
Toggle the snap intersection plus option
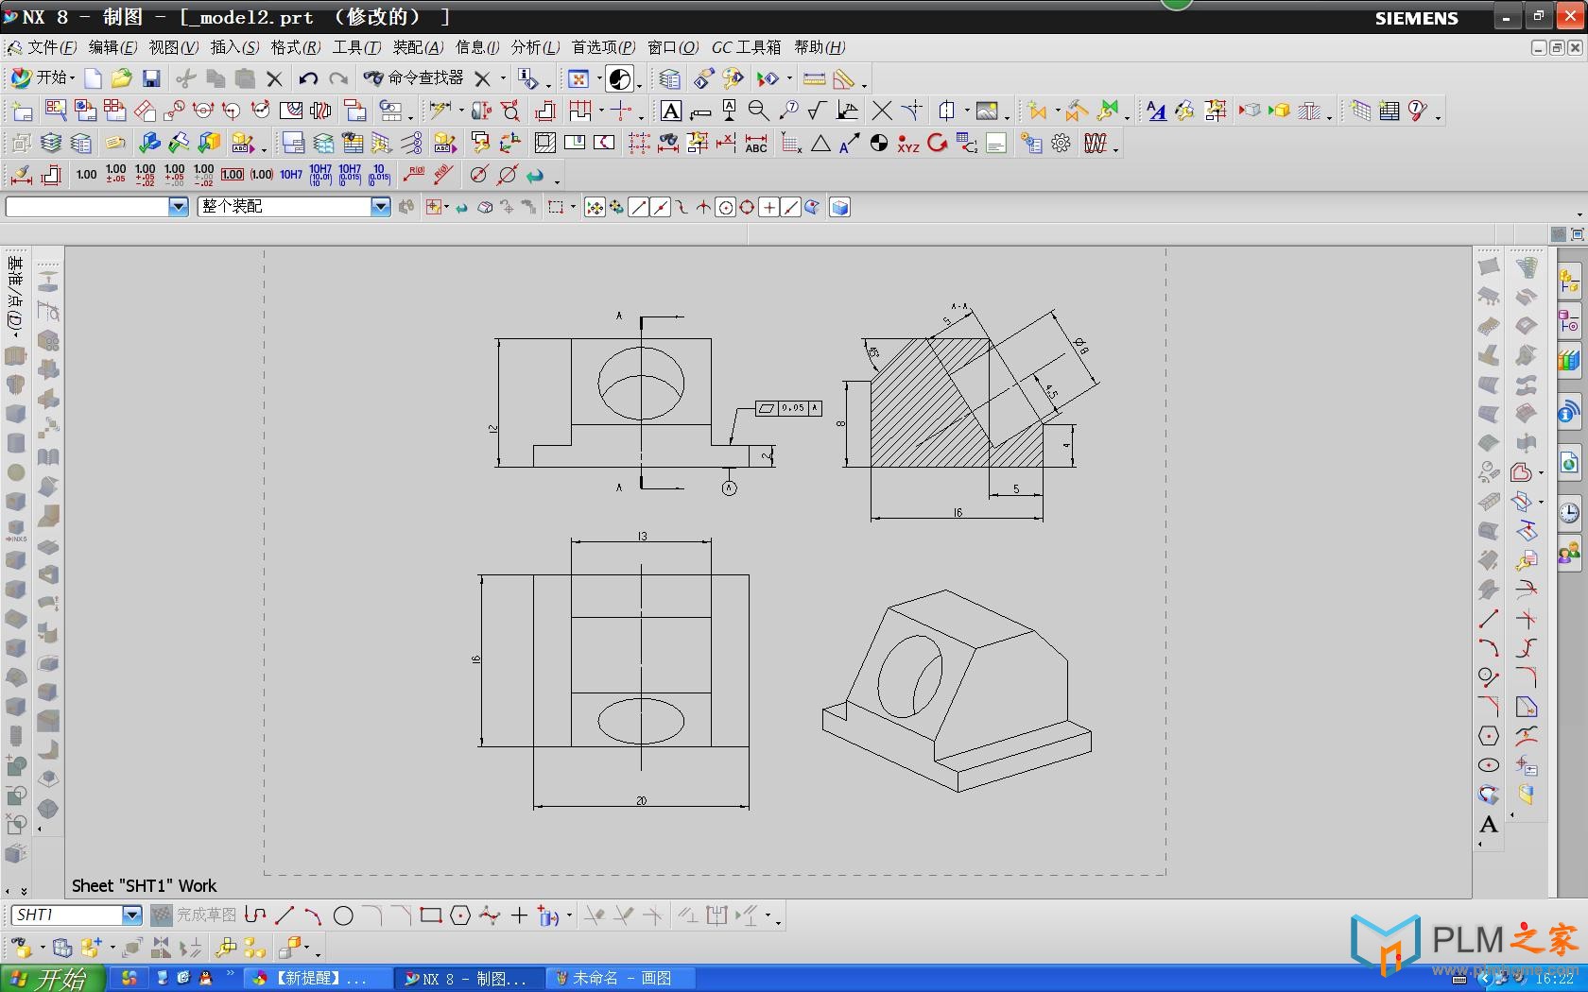(768, 208)
